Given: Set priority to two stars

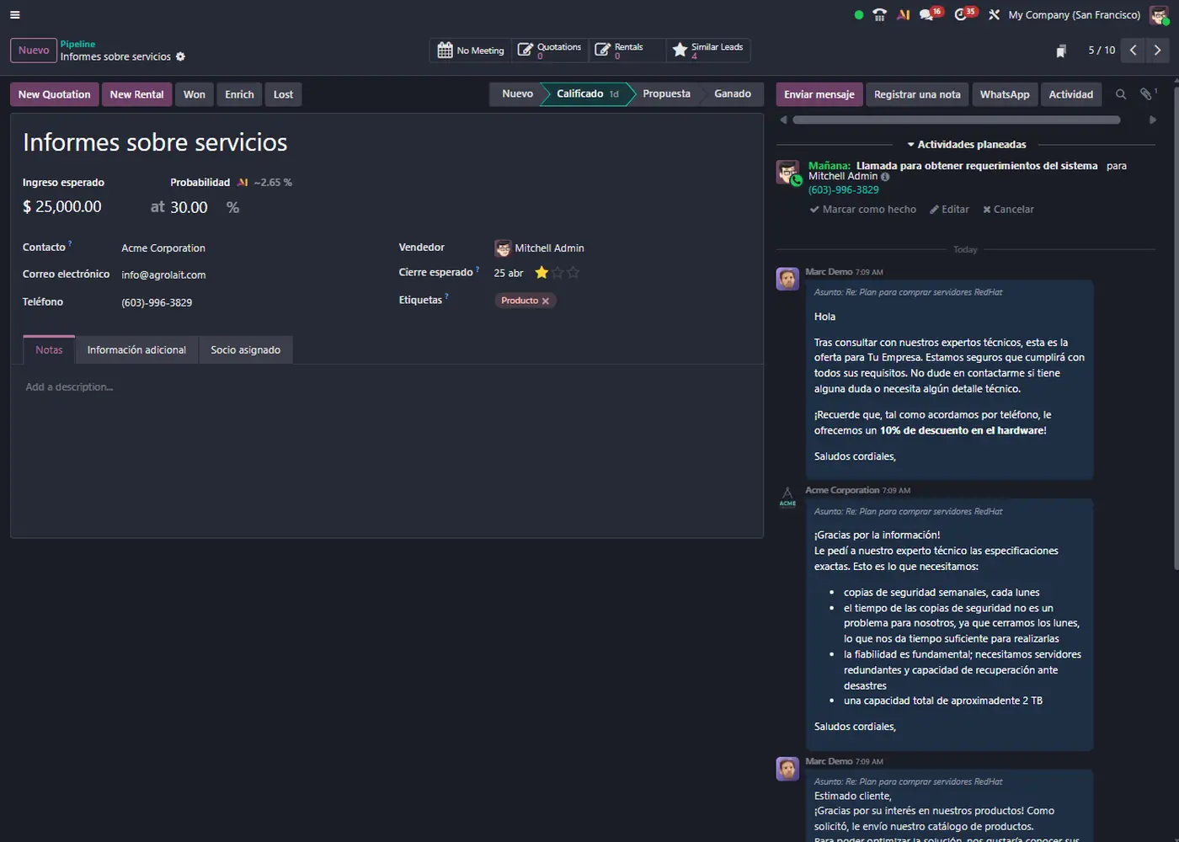Looking at the screenshot, I should [x=557, y=273].
